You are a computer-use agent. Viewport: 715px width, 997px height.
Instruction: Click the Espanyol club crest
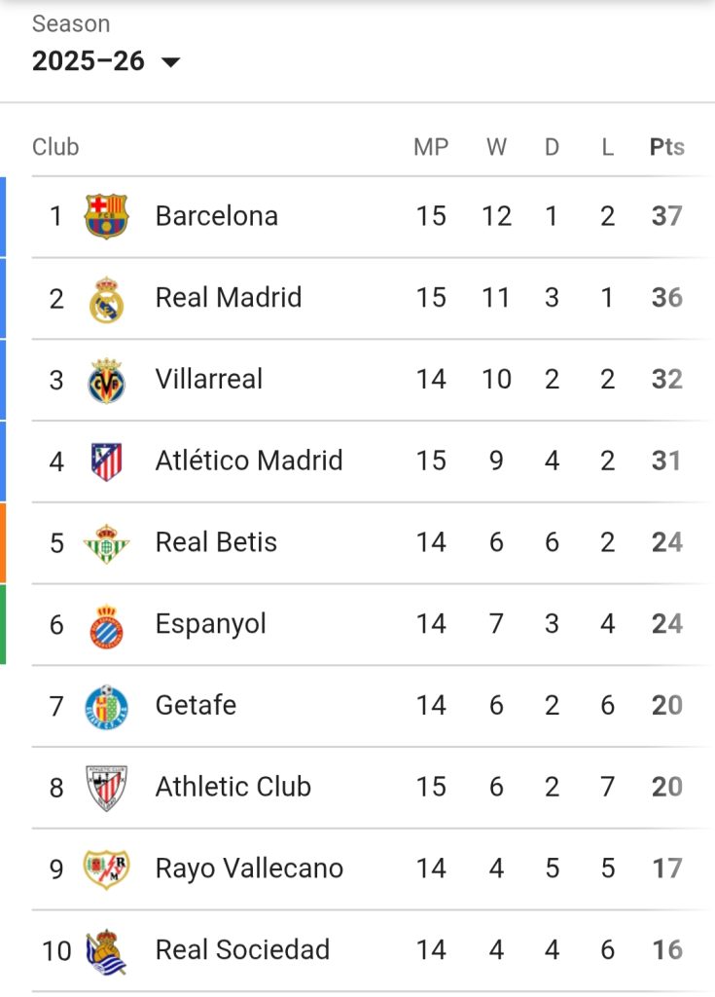tap(106, 624)
